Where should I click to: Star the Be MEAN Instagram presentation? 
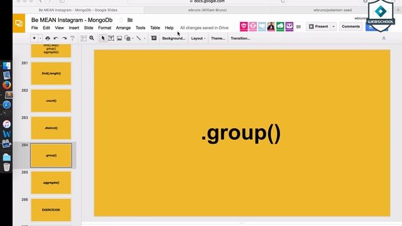[x=121, y=20]
